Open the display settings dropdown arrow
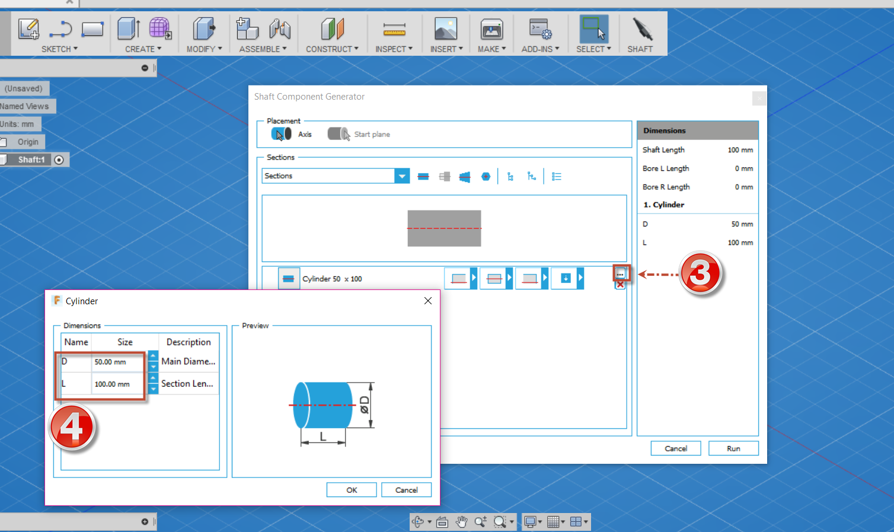Viewport: 894px width, 532px height. pyautogui.click(x=540, y=522)
